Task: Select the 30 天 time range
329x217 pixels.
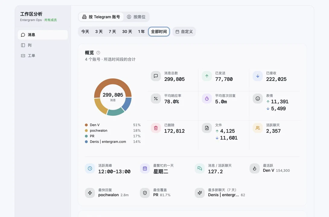Action: (x=127, y=32)
